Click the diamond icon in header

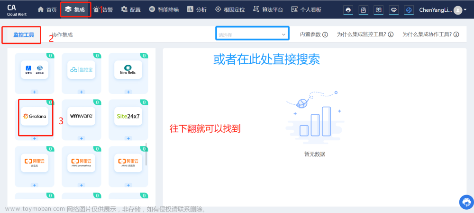coord(393,10)
